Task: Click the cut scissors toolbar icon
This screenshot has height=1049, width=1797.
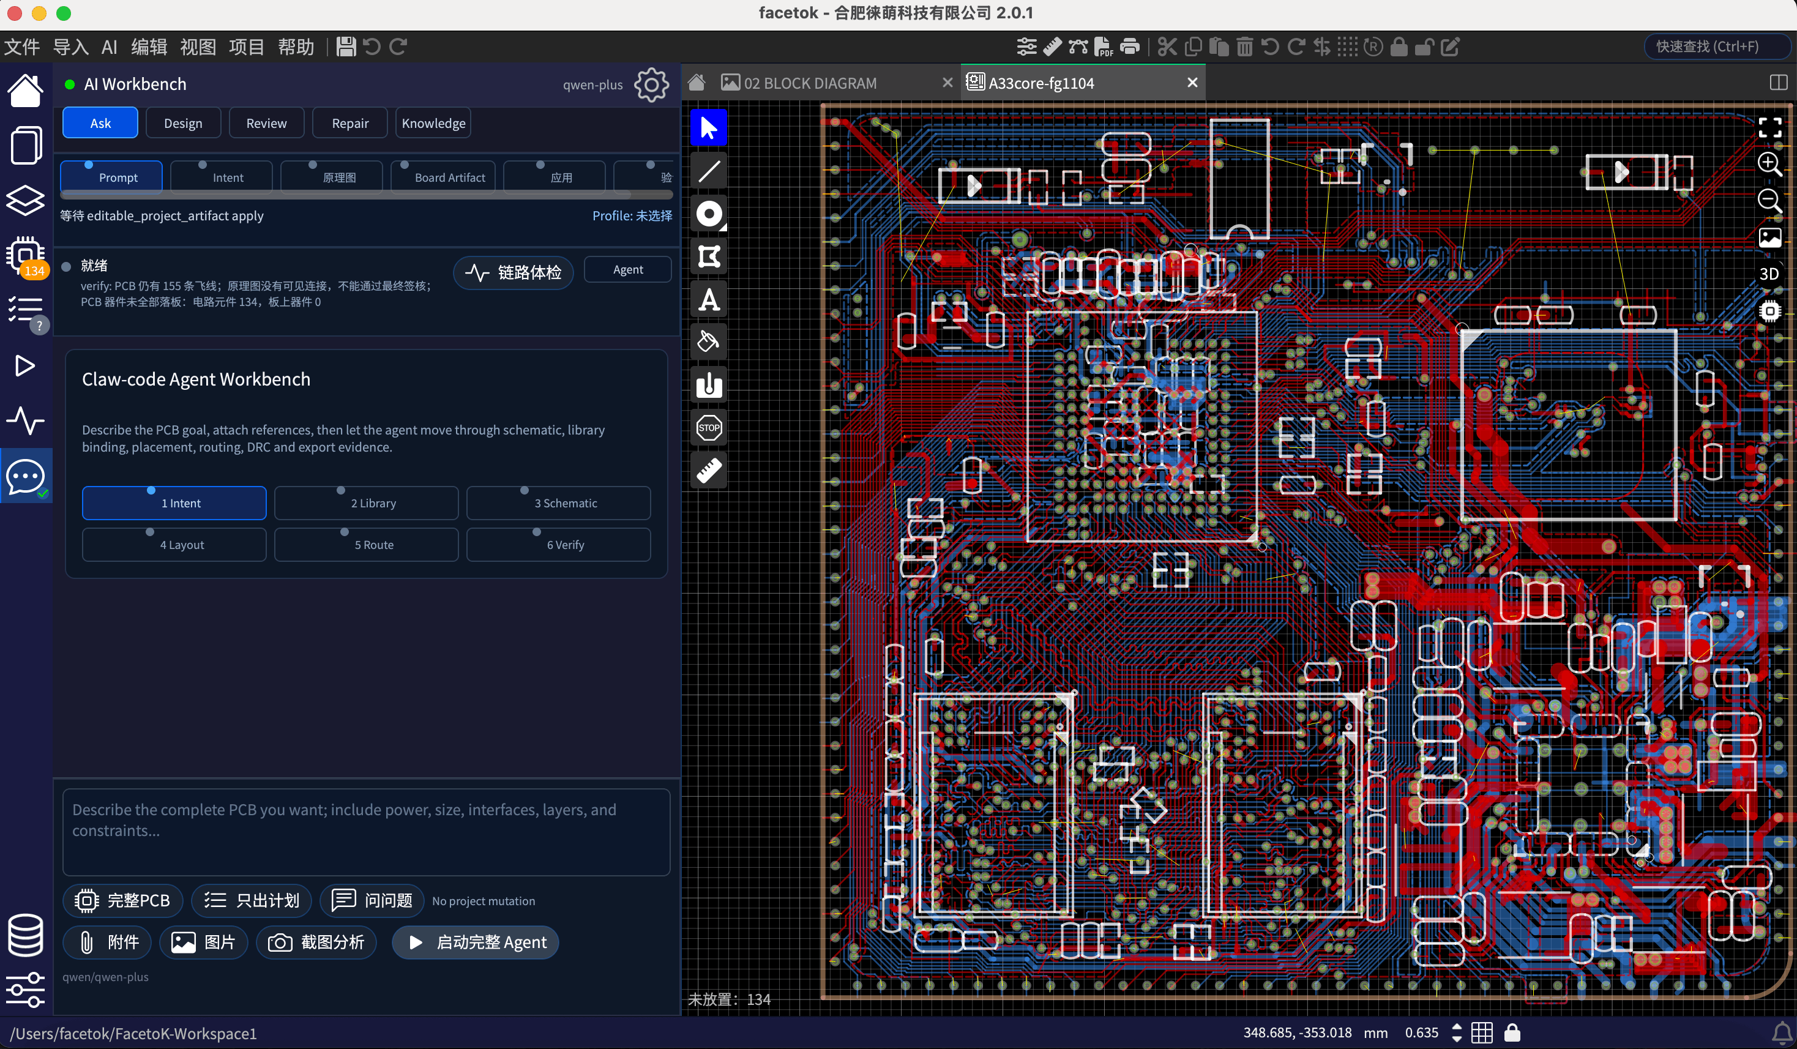Action: click(x=1167, y=47)
